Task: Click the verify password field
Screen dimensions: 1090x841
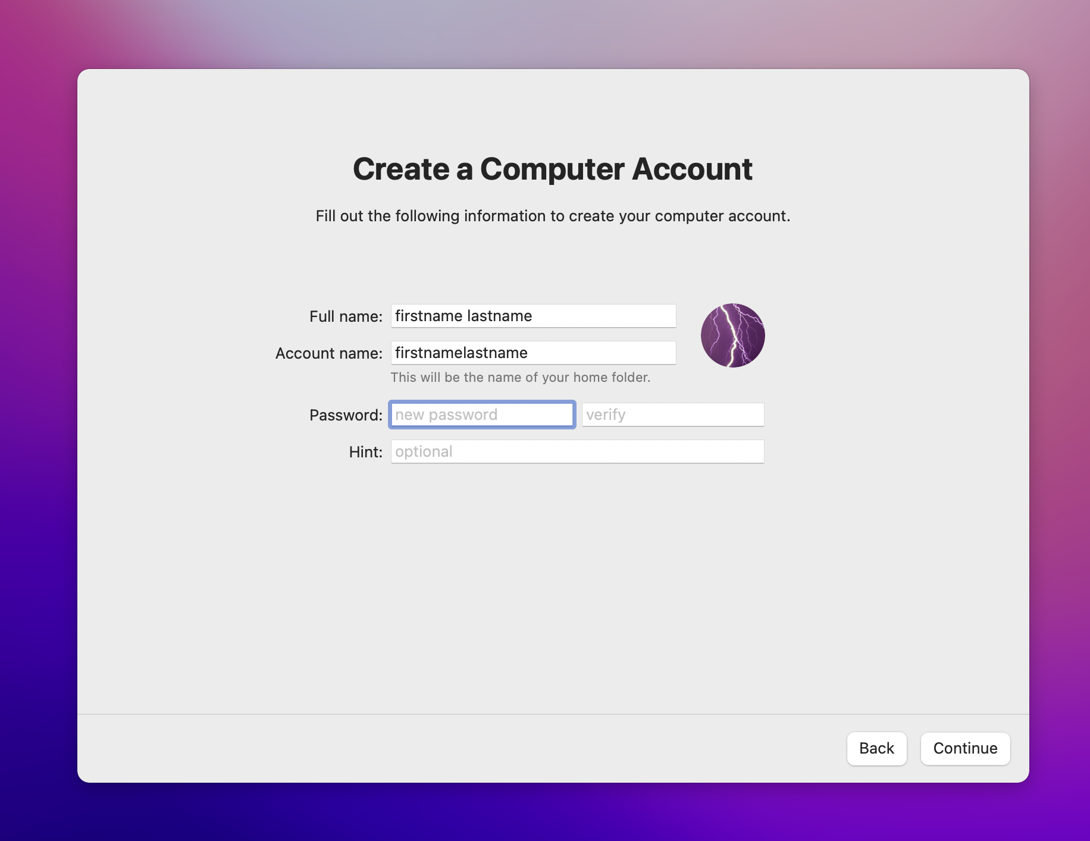Action: [673, 414]
